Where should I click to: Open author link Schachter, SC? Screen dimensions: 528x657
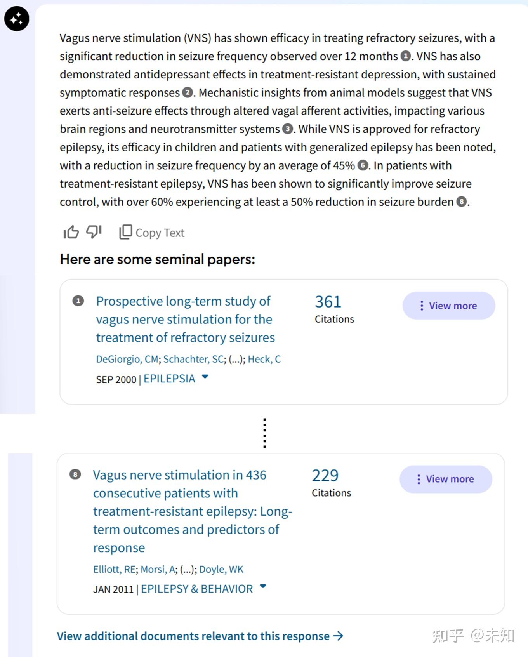tap(193, 359)
